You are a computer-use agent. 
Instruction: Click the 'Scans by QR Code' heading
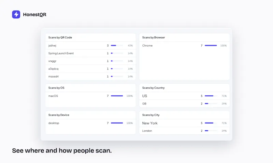(x=60, y=37)
